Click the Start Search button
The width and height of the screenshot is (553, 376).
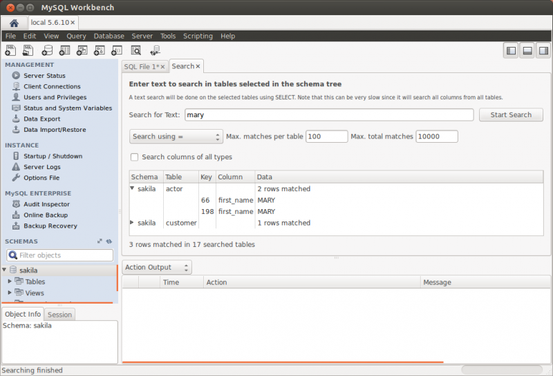click(x=511, y=115)
